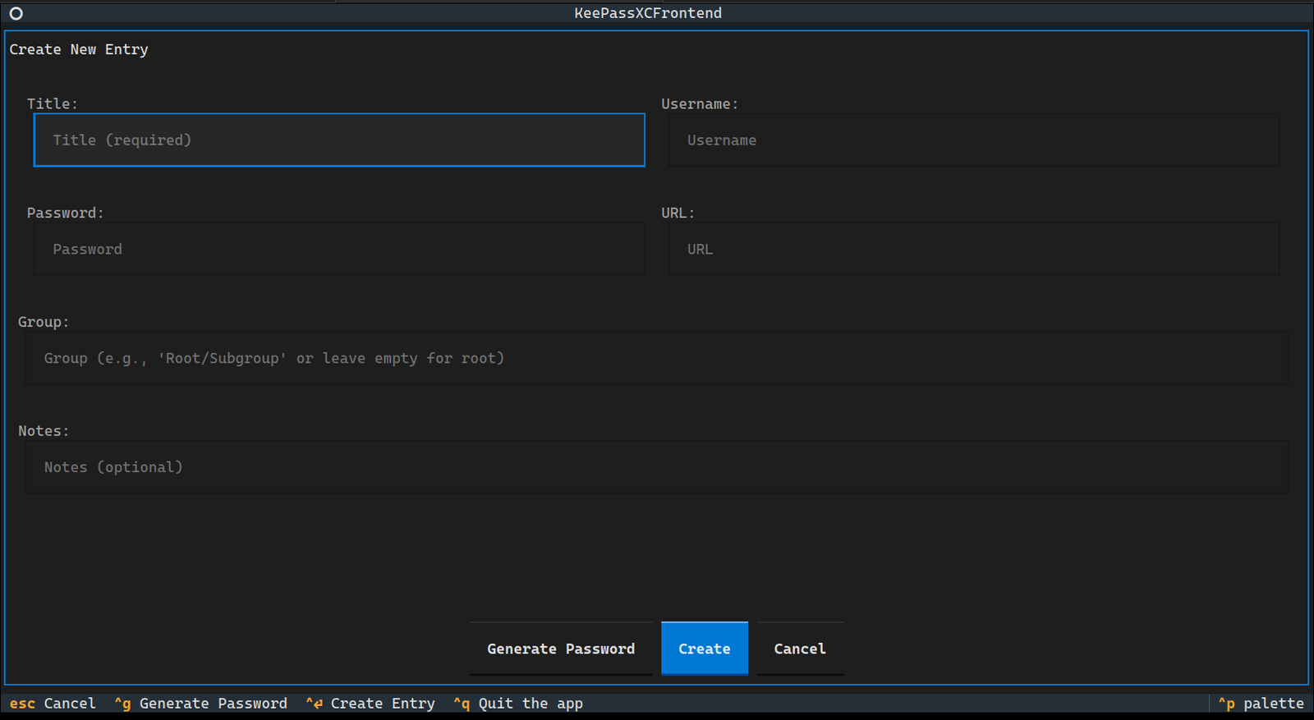Click into the Username input field
Image resolution: width=1314 pixels, height=720 pixels.
974,140
